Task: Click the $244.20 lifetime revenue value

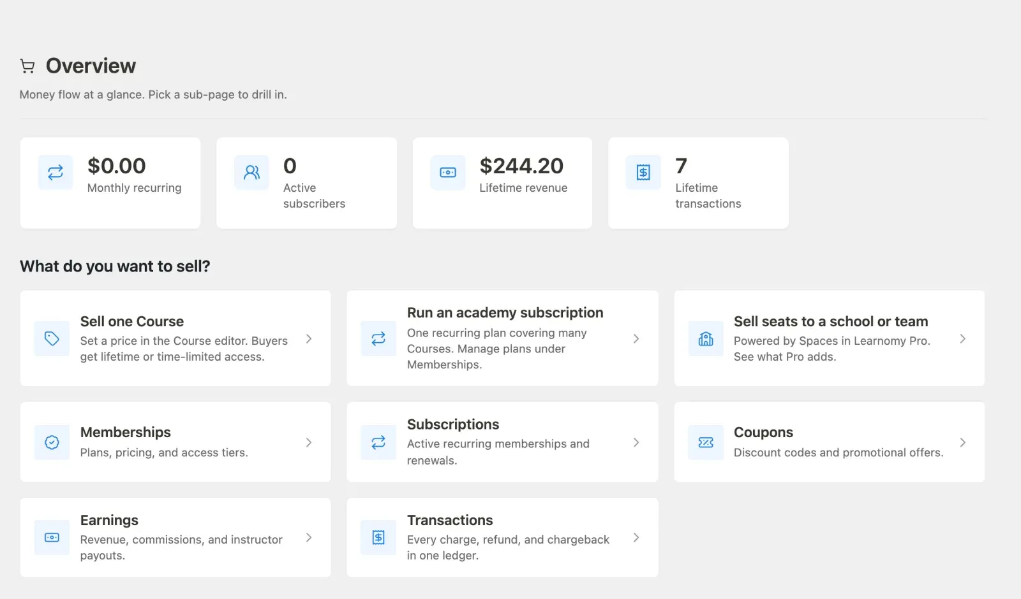Action: [x=521, y=166]
